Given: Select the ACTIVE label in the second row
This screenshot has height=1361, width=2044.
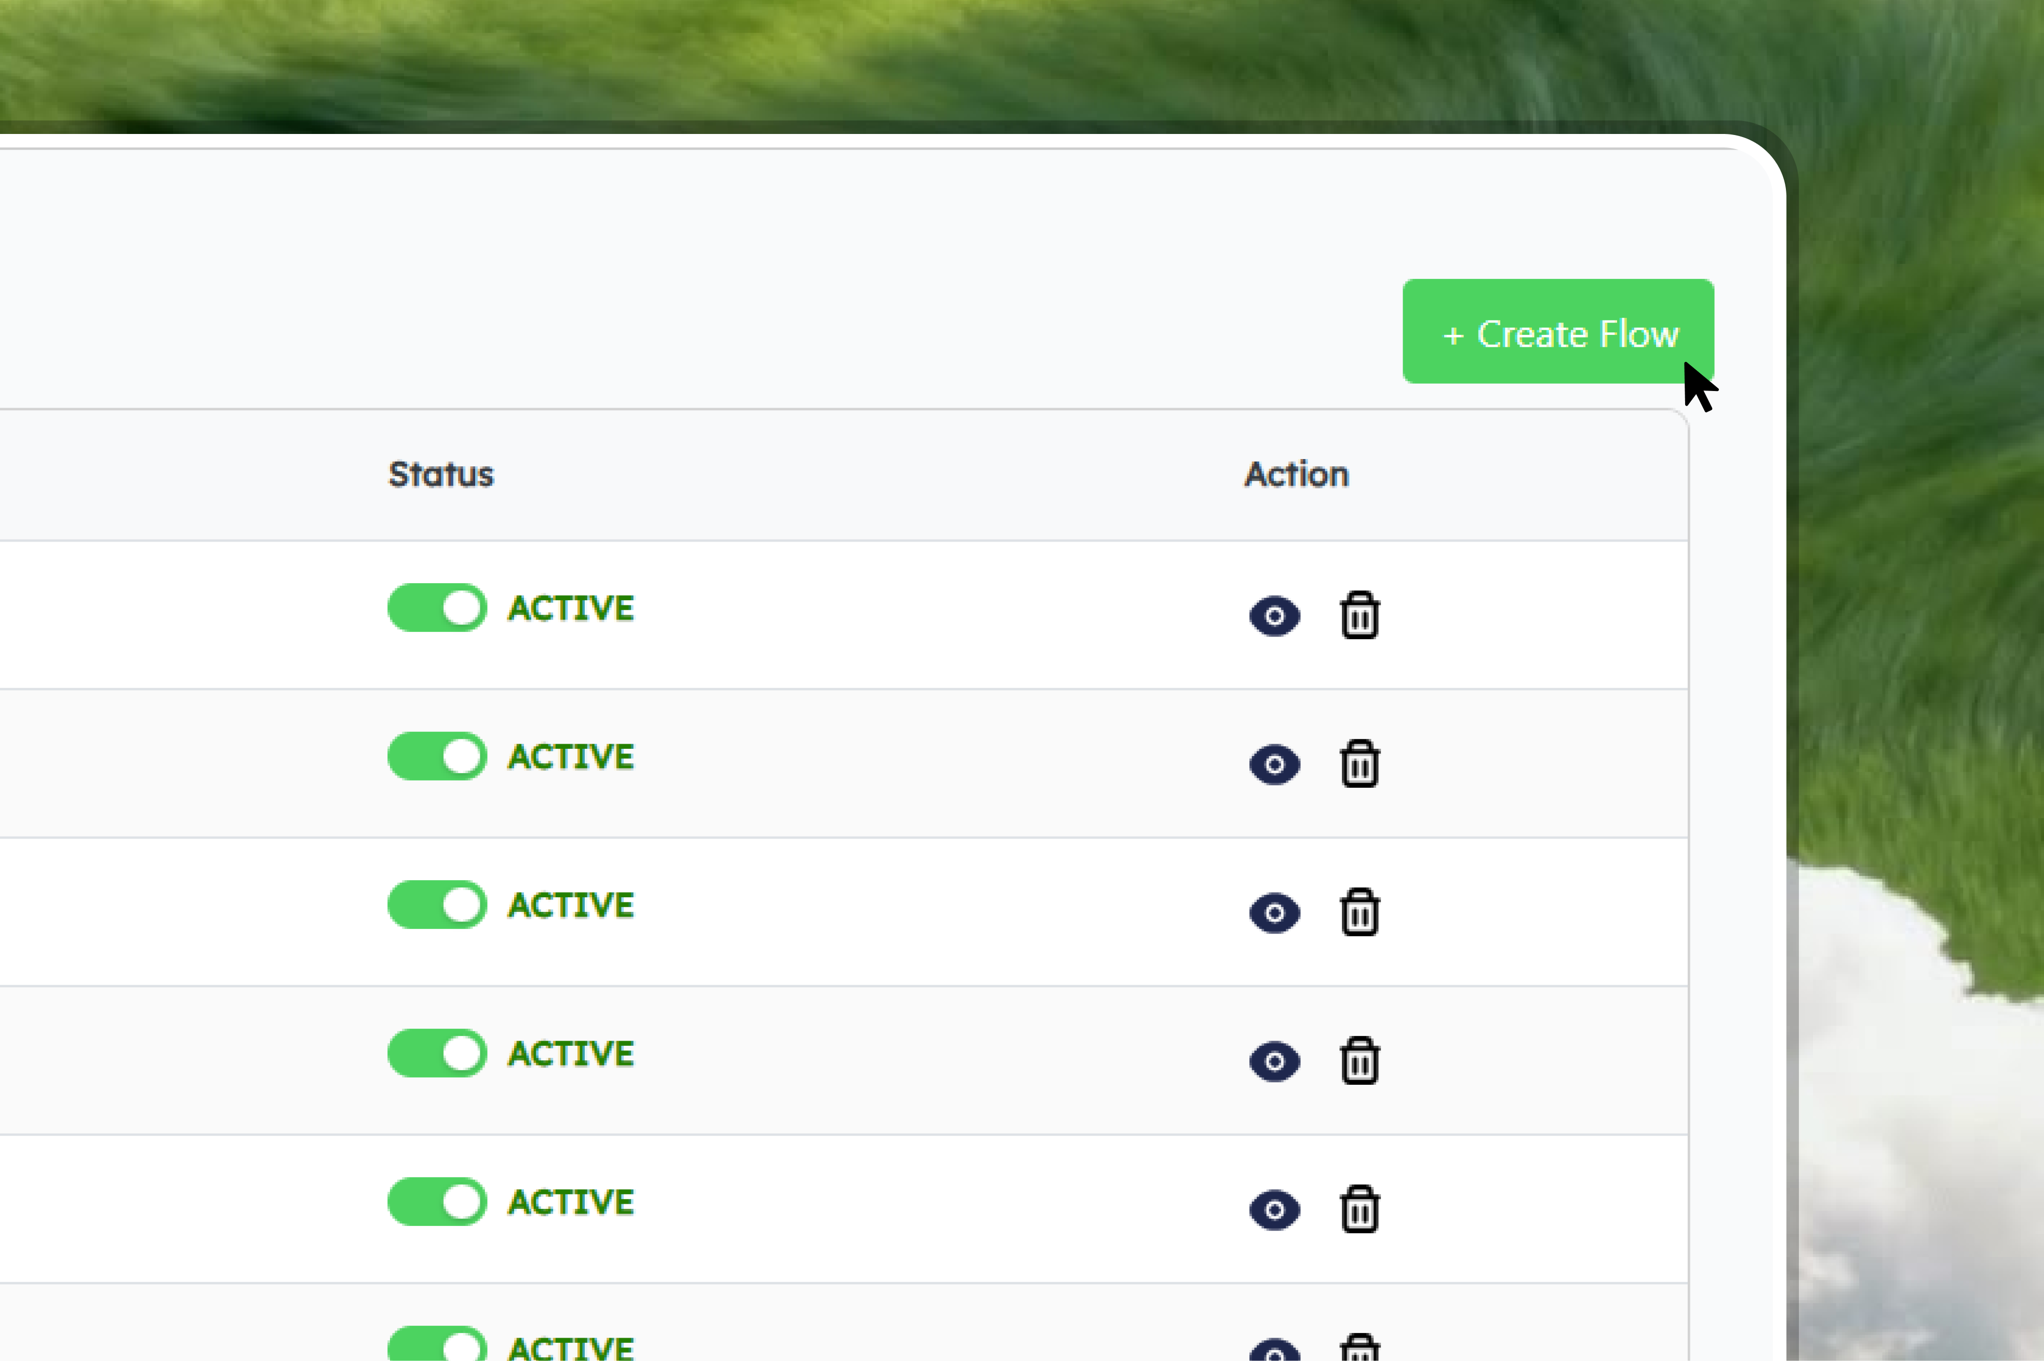Looking at the screenshot, I should coord(571,757).
